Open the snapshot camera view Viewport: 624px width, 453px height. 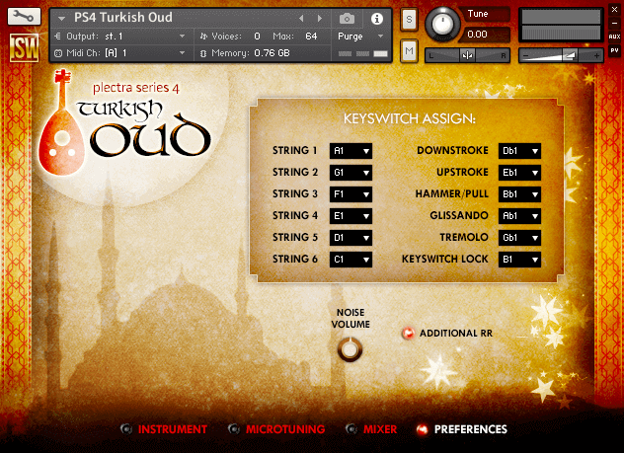pyautogui.click(x=347, y=19)
